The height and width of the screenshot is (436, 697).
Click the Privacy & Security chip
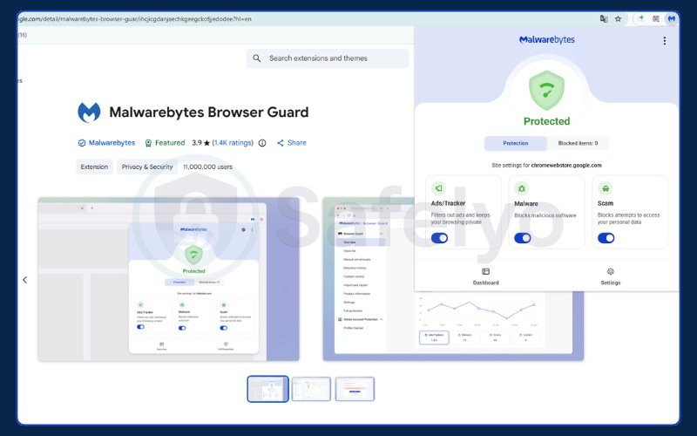pos(147,167)
